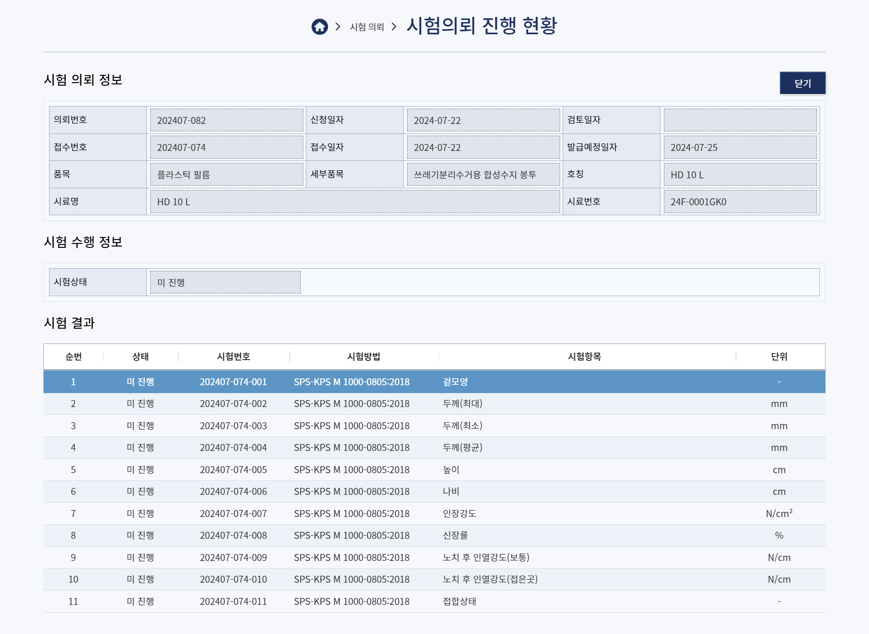Click the 시험번호 column header
869x634 pixels.
click(233, 357)
